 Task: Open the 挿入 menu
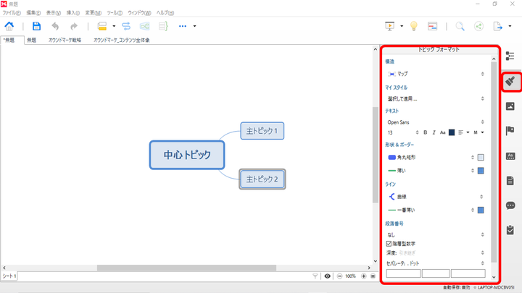(74, 13)
